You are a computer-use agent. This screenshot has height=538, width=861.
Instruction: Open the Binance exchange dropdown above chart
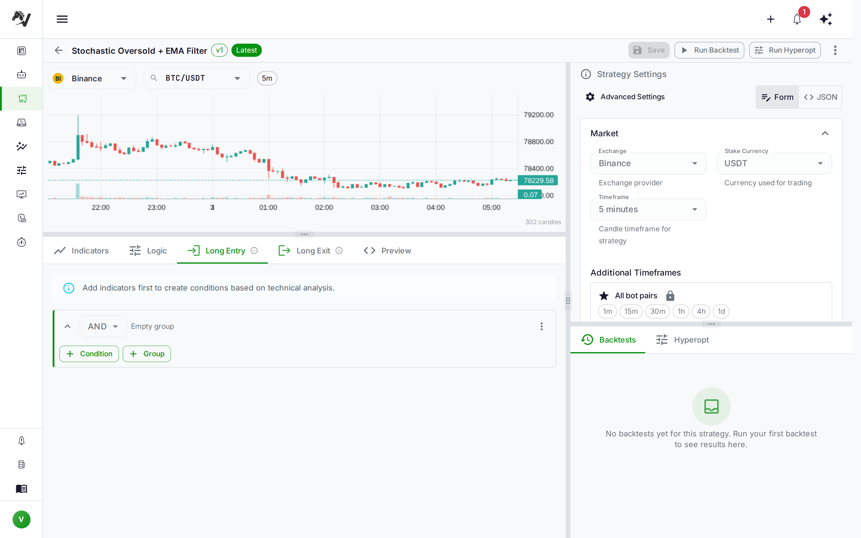pos(92,78)
